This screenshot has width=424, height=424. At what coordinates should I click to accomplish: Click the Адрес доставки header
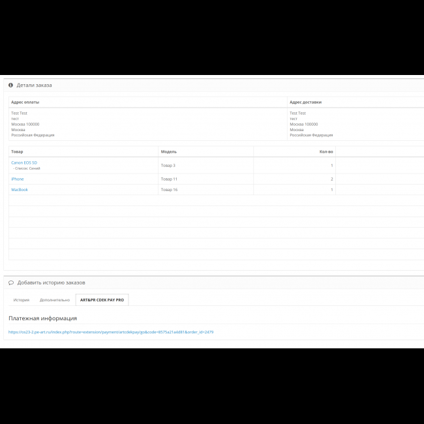pos(305,102)
